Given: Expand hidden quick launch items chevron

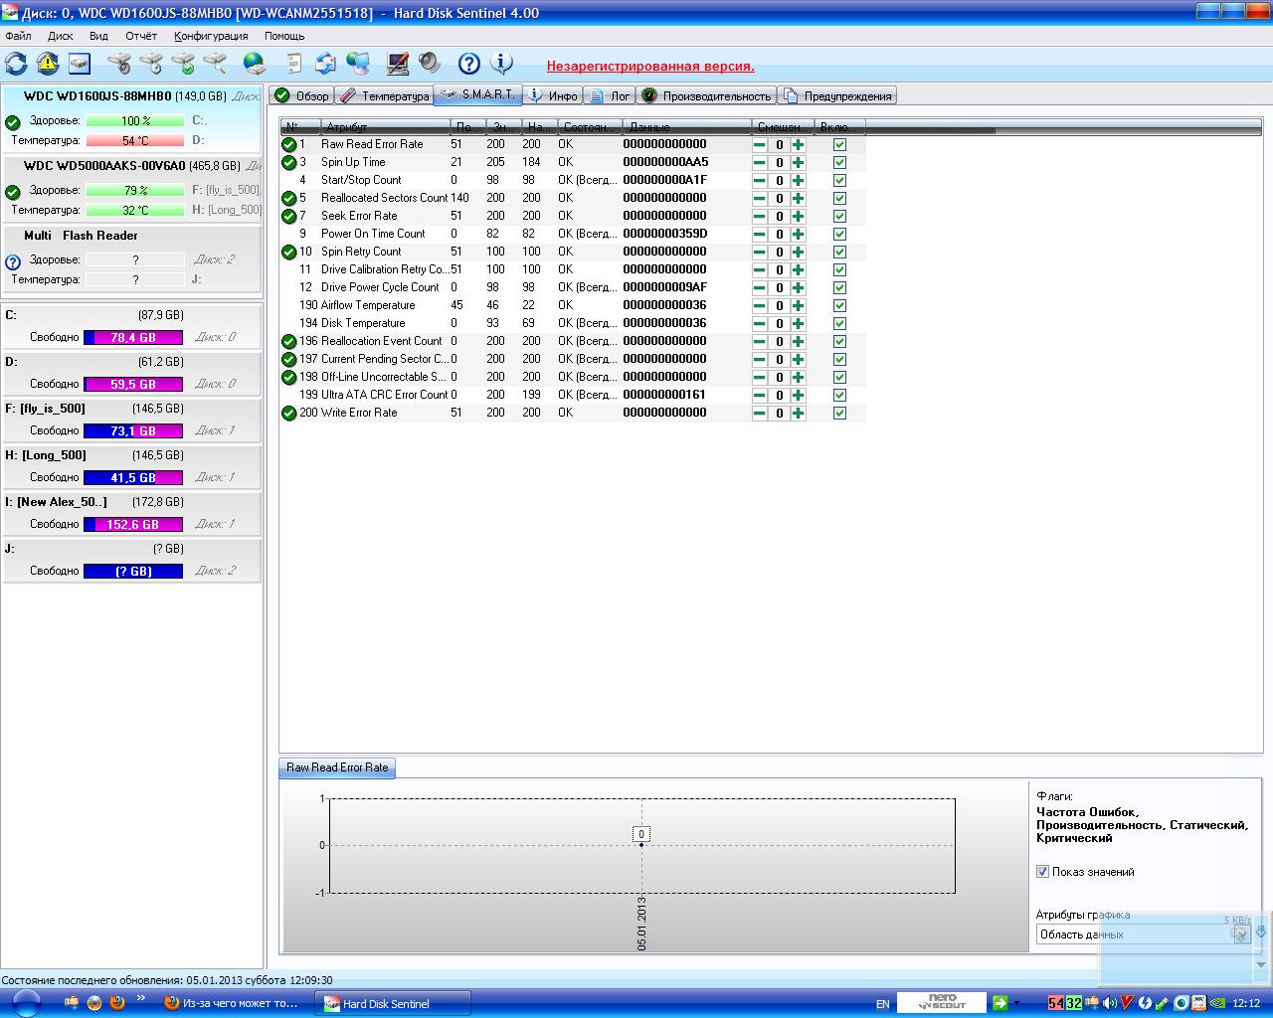Looking at the screenshot, I should point(141,998).
